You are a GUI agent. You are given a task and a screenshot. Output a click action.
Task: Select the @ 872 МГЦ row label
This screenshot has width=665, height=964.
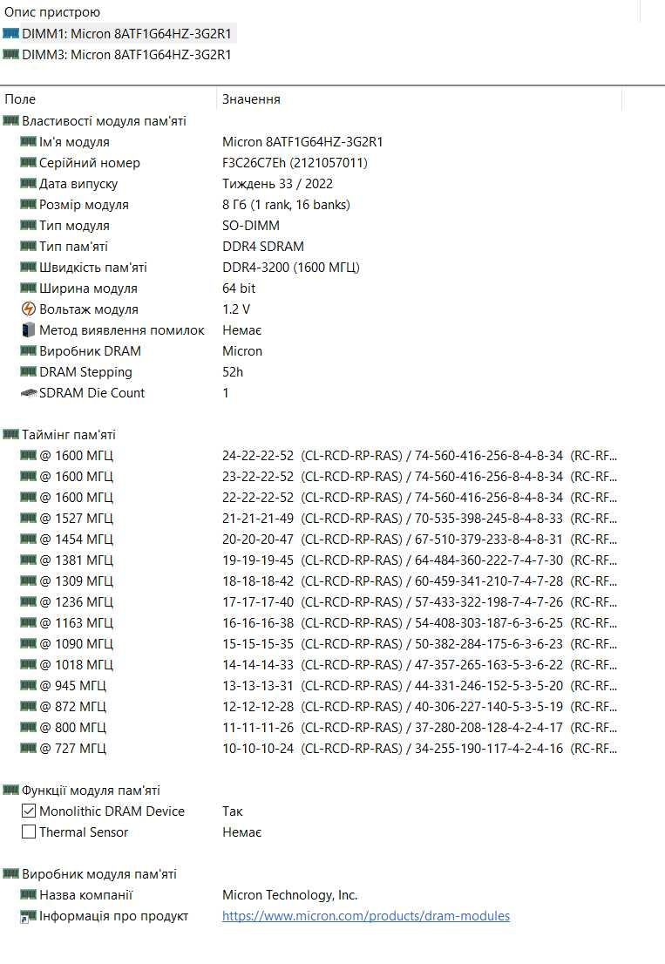click(72, 706)
